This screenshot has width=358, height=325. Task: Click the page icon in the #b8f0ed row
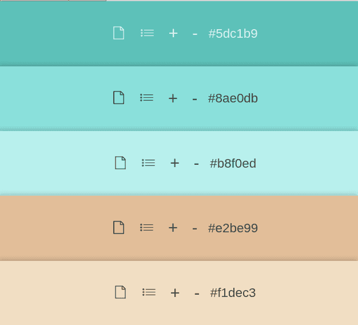coord(120,163)
